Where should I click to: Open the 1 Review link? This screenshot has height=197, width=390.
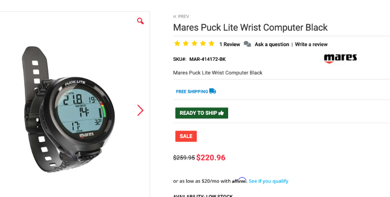(x=230, y=44)
